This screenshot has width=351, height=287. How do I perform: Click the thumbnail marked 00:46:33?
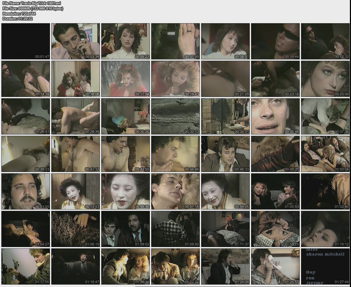(x=225, y=154)
